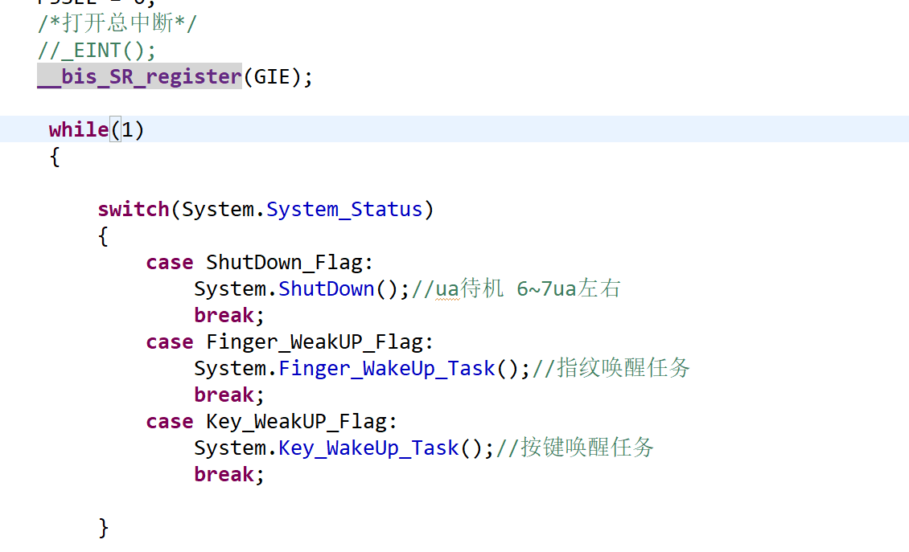Click the ShutDown_Flag case label

[285, 263]
